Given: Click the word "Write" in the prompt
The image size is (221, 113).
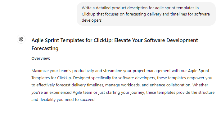Looking at the screenshot, I should [x=87, y=8].
